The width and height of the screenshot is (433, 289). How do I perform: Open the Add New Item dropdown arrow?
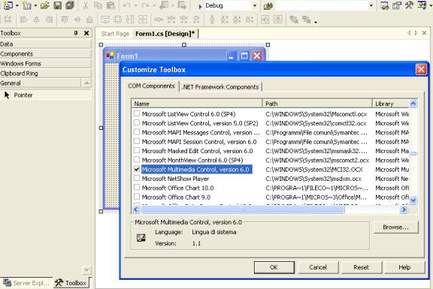coord(35,5)
